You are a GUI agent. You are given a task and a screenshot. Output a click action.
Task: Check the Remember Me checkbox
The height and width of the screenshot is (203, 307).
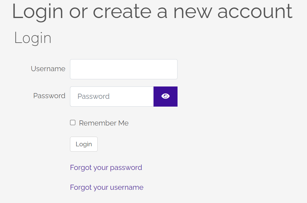pyautogui.click(x=73, y=123)
